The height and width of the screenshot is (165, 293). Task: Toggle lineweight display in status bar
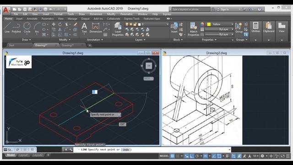(x=228, y=156)
